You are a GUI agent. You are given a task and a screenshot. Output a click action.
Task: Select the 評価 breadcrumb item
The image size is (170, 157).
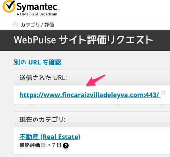pyautogui.click(x=49, y=25)
